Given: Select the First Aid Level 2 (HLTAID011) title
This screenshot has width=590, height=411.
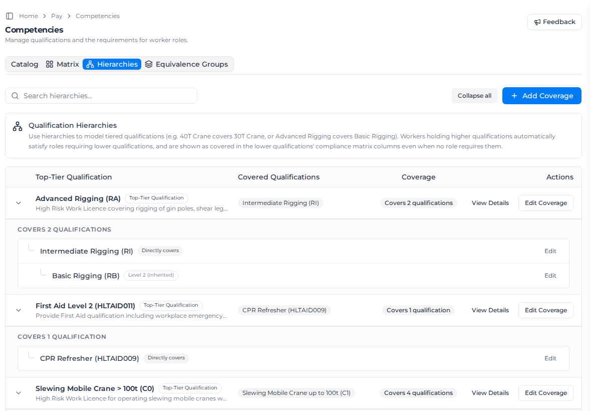Looking at the screenshot, I should [x=85, y=306].
